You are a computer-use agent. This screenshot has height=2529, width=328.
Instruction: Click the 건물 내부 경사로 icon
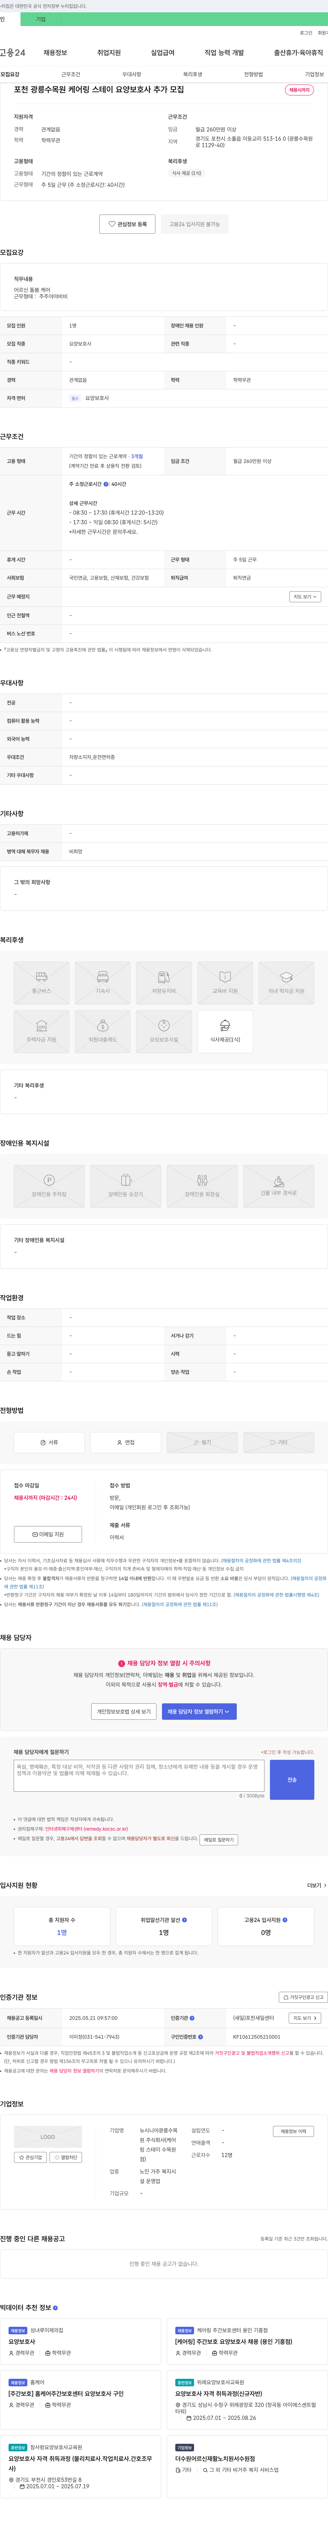[x=279, y=1186]
